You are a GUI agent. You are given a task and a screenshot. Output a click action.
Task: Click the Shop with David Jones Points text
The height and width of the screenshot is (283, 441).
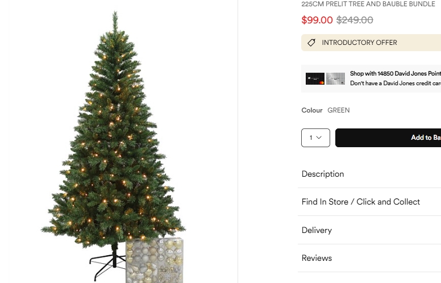[x=395, y=74]
